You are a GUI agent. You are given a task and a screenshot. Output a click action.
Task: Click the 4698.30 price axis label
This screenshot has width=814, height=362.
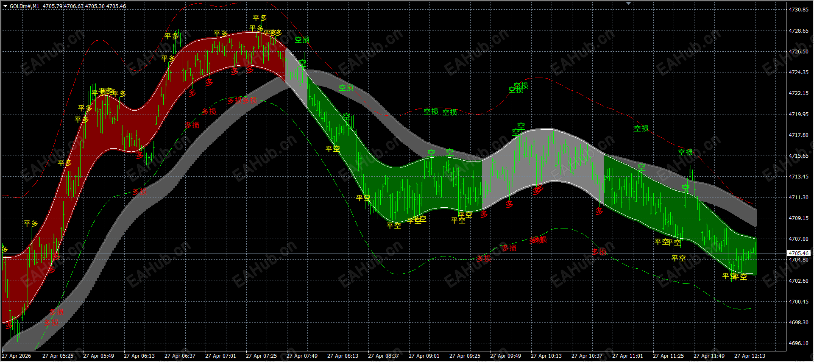click(x=798, y=322)
